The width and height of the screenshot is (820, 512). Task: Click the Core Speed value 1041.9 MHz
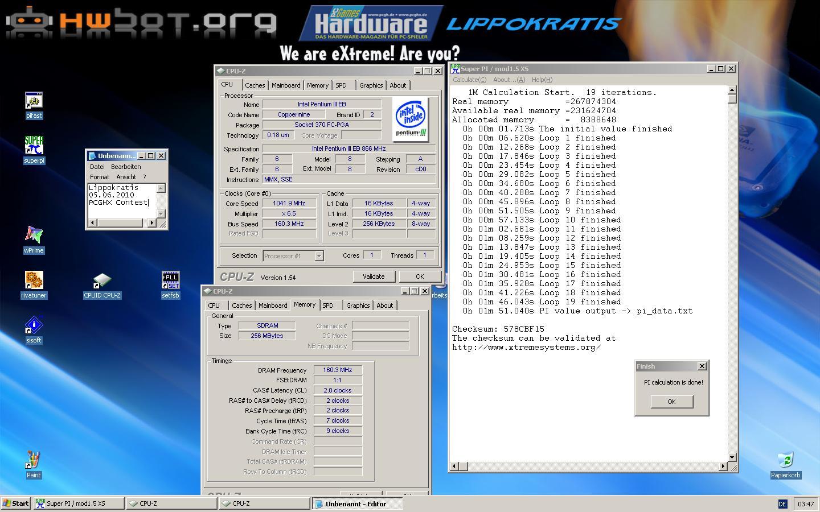tap(289, 203)
